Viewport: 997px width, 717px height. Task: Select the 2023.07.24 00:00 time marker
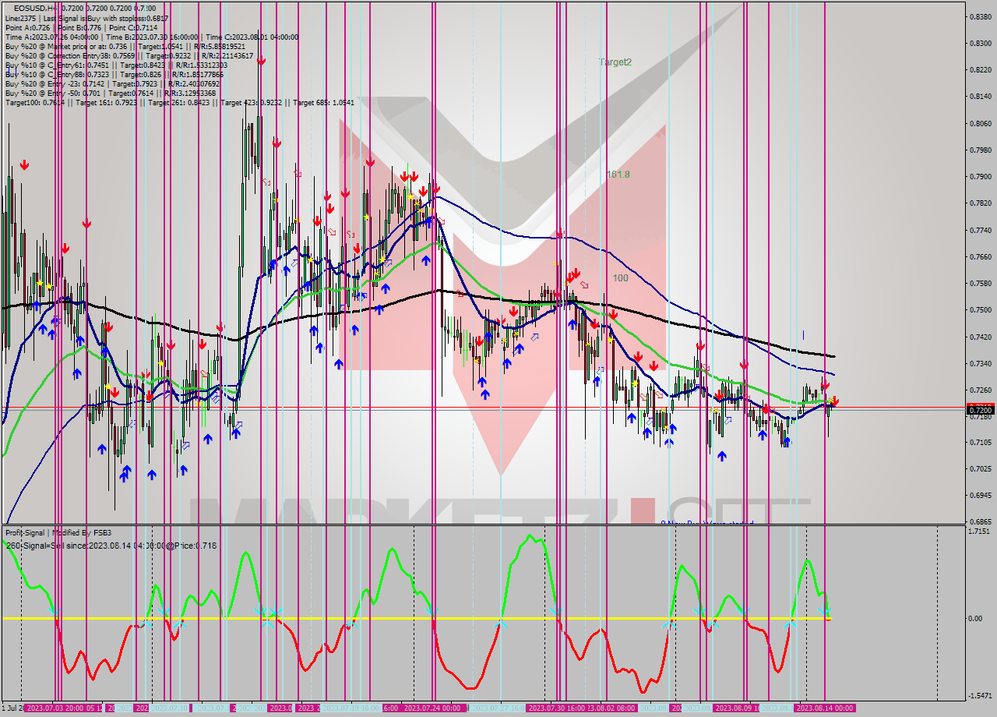432,708
